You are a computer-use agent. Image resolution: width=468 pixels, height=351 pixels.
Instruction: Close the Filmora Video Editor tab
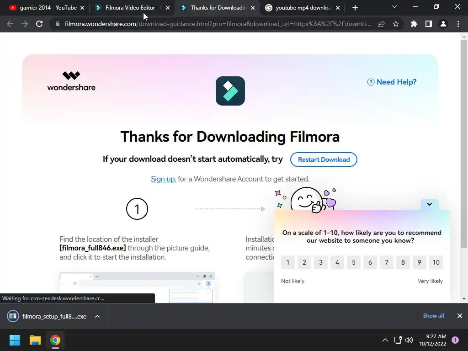point(168,8)
